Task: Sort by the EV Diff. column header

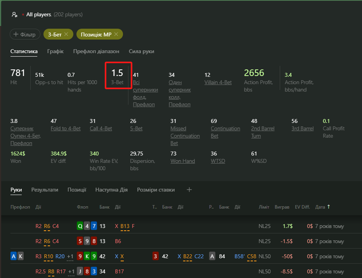Action: click(302, 207)
